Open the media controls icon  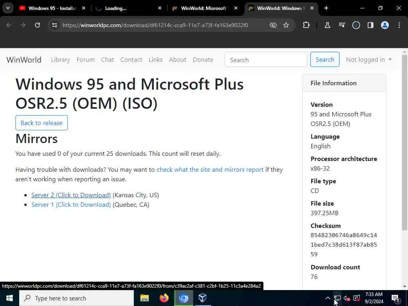(341, 25)
